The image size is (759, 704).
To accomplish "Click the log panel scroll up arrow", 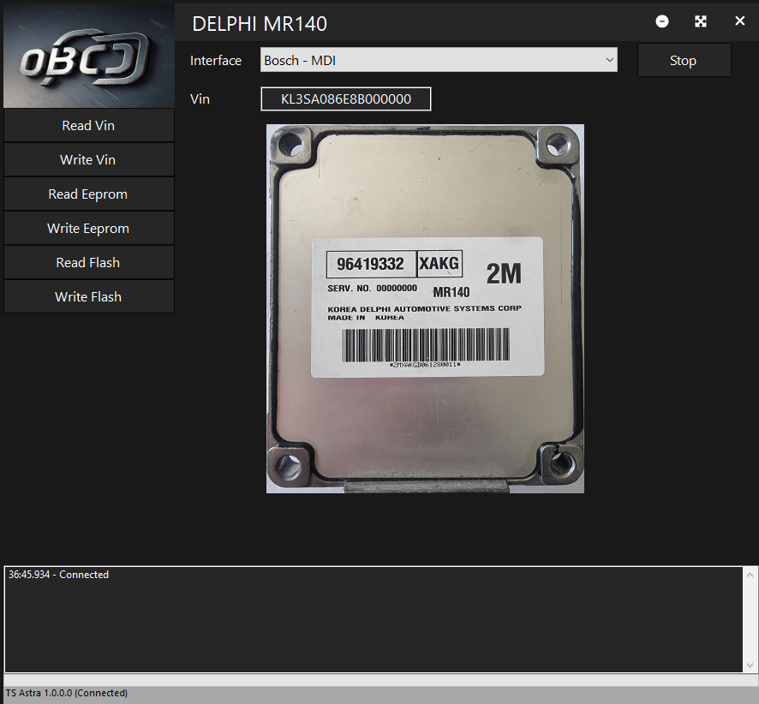I will pyautogui.click(x=750, y=575).
